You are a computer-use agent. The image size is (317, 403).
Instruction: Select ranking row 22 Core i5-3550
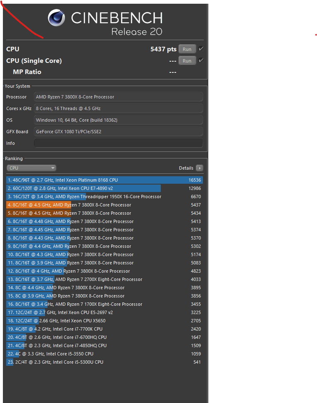(x=105, y=354)
